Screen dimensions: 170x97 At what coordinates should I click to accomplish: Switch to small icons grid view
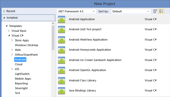[155, 11]
